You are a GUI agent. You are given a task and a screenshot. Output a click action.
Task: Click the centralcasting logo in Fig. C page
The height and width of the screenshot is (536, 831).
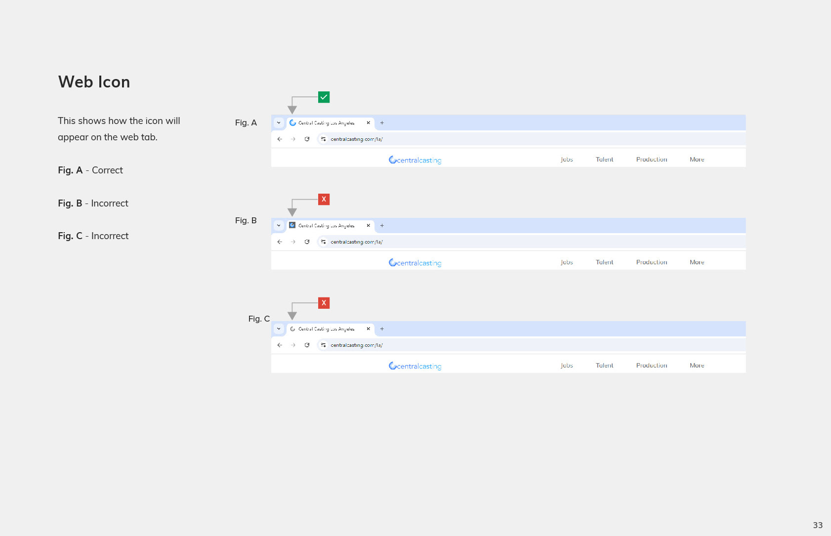tap(415, 366)
